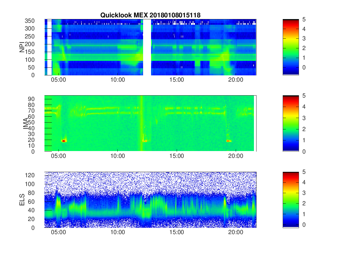342x256 pixels.
Task: Click the 05:00 time label under ELS panel
Action: (x=58, y=233)
